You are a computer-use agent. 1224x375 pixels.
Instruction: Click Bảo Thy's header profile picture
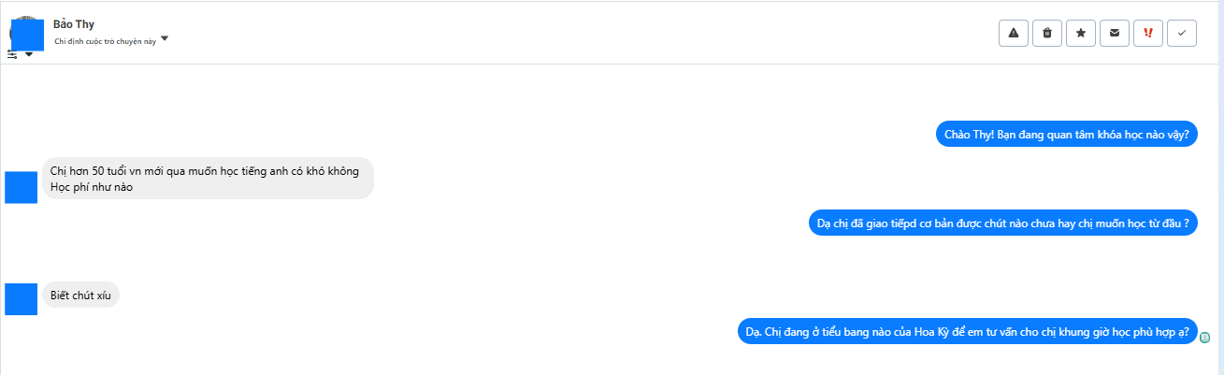point(27,34)
